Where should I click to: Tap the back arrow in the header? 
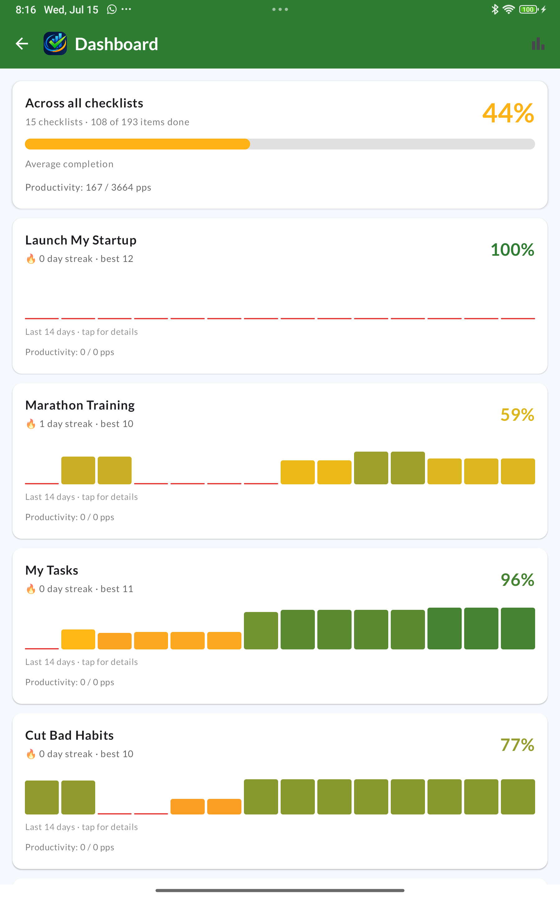click(x=22, y=44)
